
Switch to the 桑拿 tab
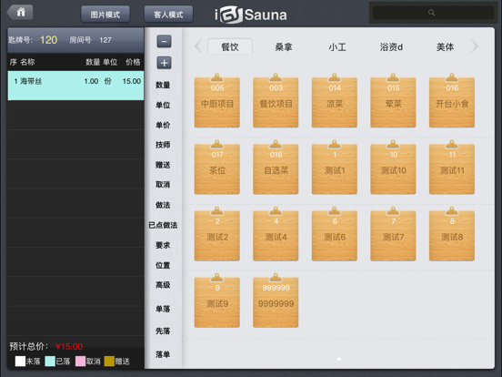[x=284, y=46]
